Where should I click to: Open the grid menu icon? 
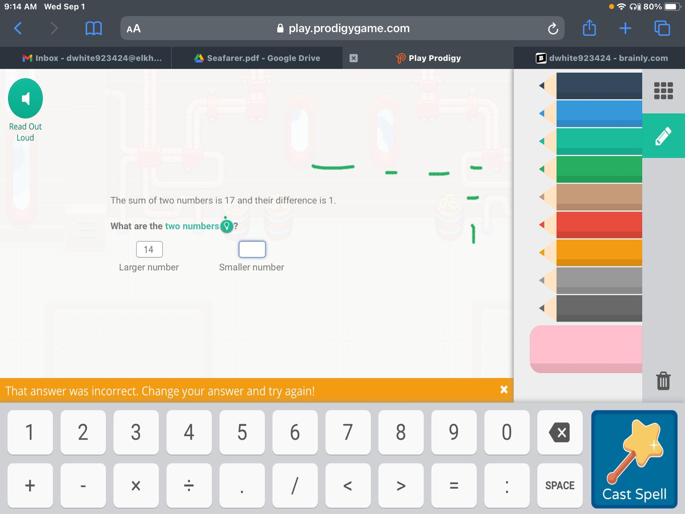pyautogui.click(x=663, y=91)
